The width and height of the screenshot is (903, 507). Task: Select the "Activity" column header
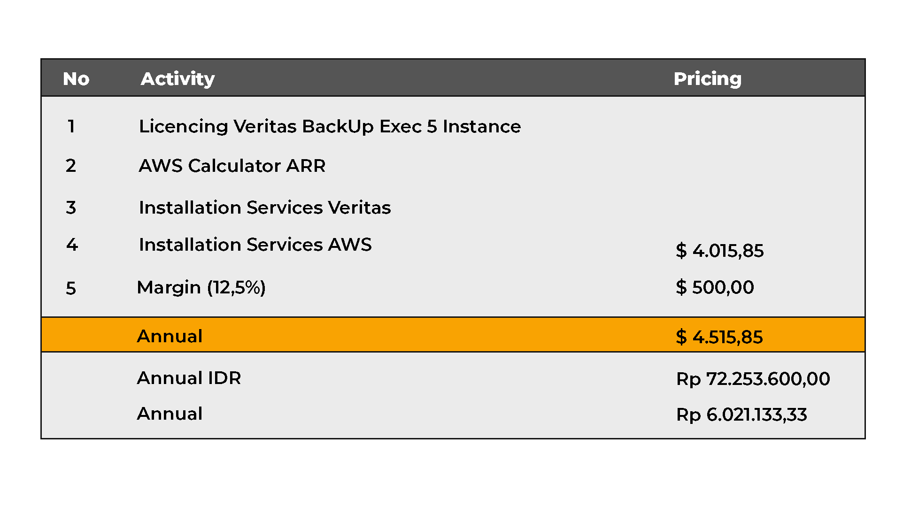(x=178, y=79)
